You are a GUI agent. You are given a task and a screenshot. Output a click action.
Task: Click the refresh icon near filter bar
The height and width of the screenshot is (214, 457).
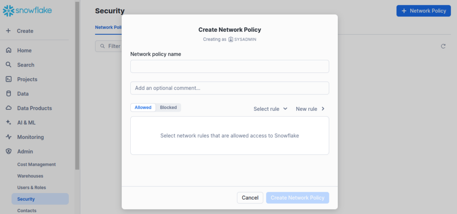[x=443, y=46]
